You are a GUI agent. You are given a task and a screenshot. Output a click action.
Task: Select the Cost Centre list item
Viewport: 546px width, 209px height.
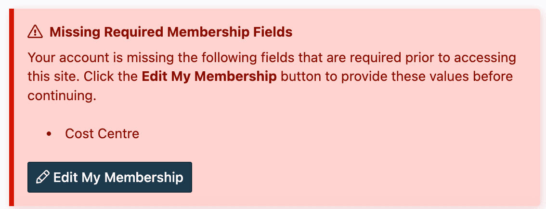pos(102,133)
